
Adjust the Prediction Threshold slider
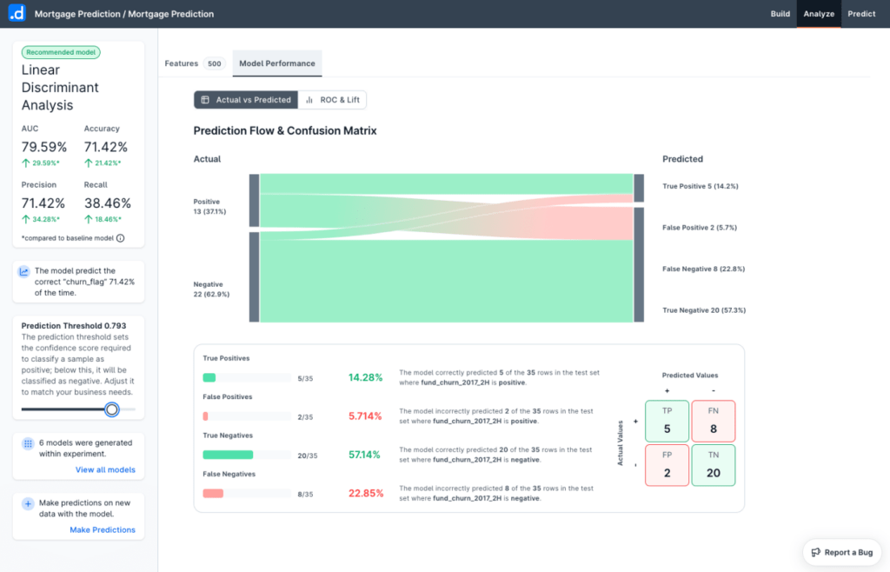click(x=112, y=409)
